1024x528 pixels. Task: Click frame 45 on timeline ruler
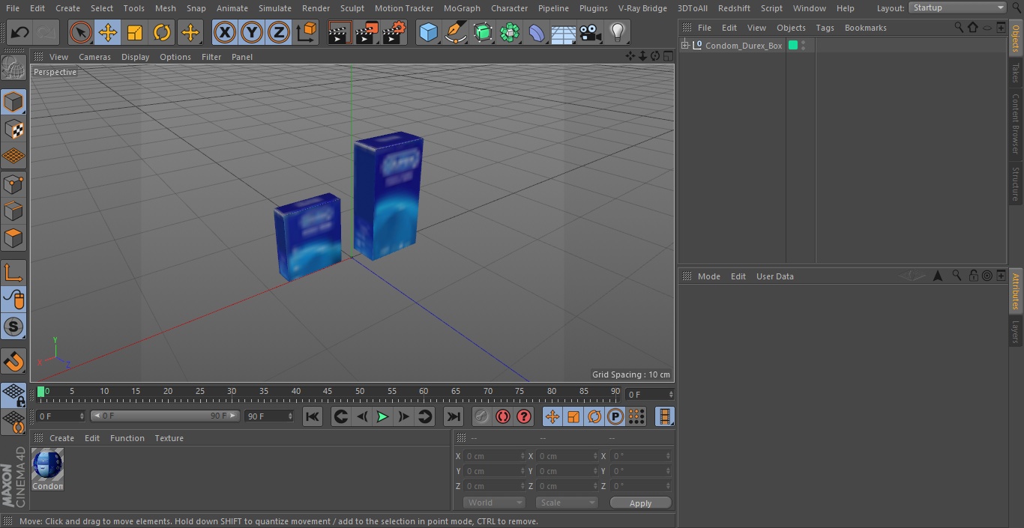pos(328,391)
